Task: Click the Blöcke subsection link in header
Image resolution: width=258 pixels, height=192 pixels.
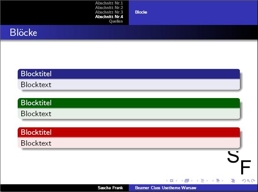Action: click(141, 12)
